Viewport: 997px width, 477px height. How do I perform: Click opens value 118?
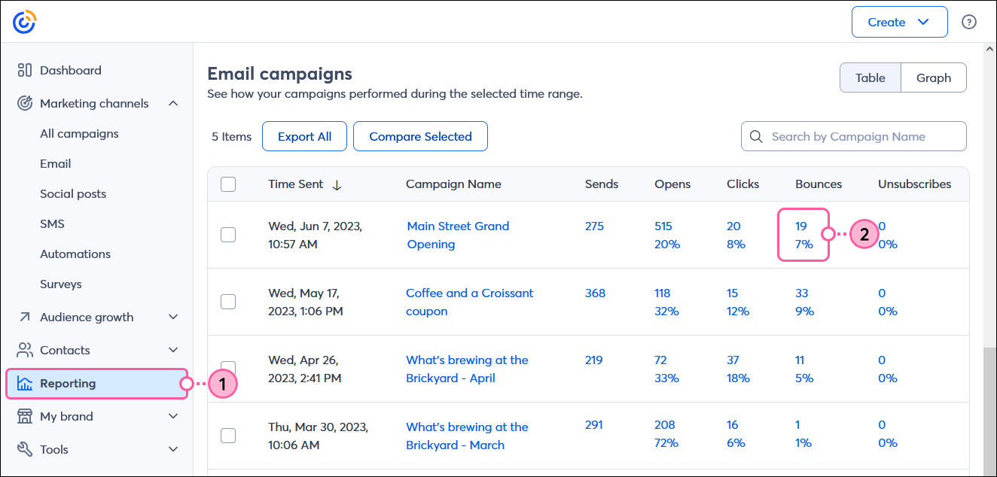(663, 293)
